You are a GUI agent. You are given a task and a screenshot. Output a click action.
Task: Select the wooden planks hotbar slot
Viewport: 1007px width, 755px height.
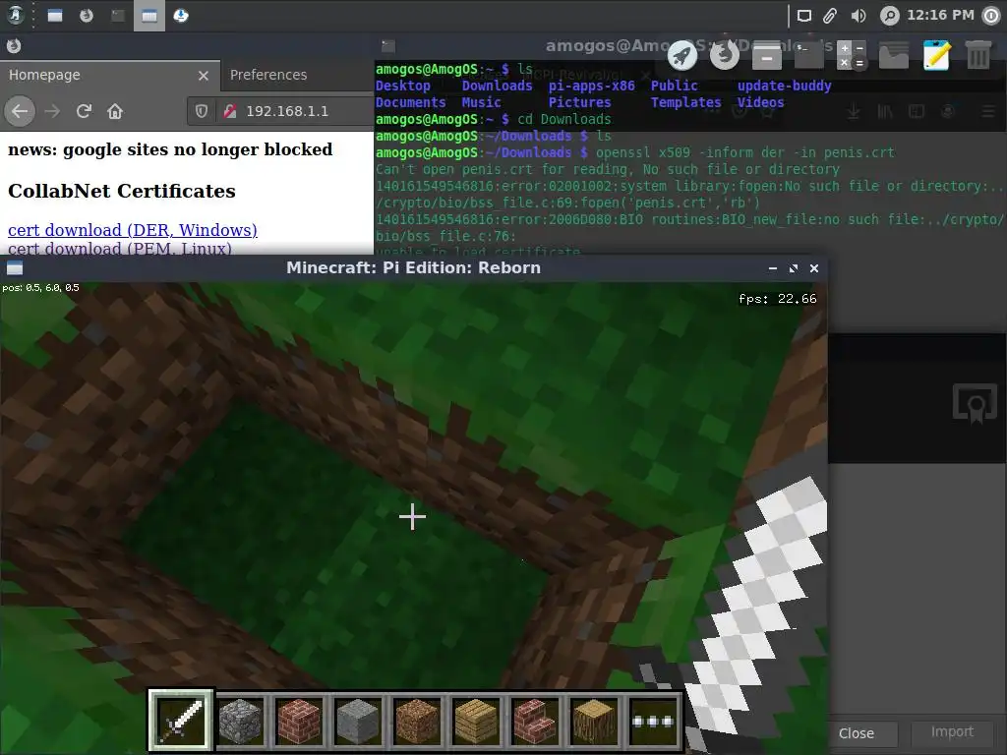(x=477, y=721)
